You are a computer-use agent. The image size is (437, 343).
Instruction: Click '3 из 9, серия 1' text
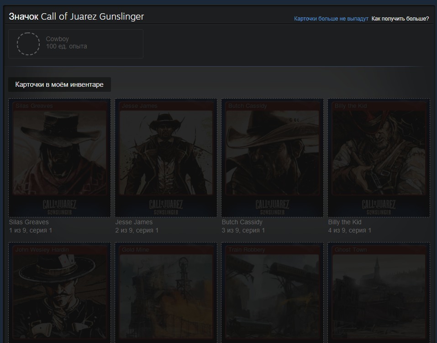(x=243, y=230)
